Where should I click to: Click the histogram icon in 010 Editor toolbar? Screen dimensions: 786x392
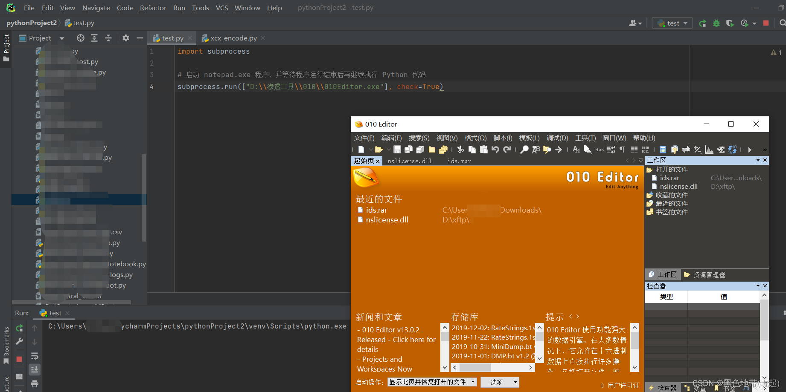coord(709,150)
